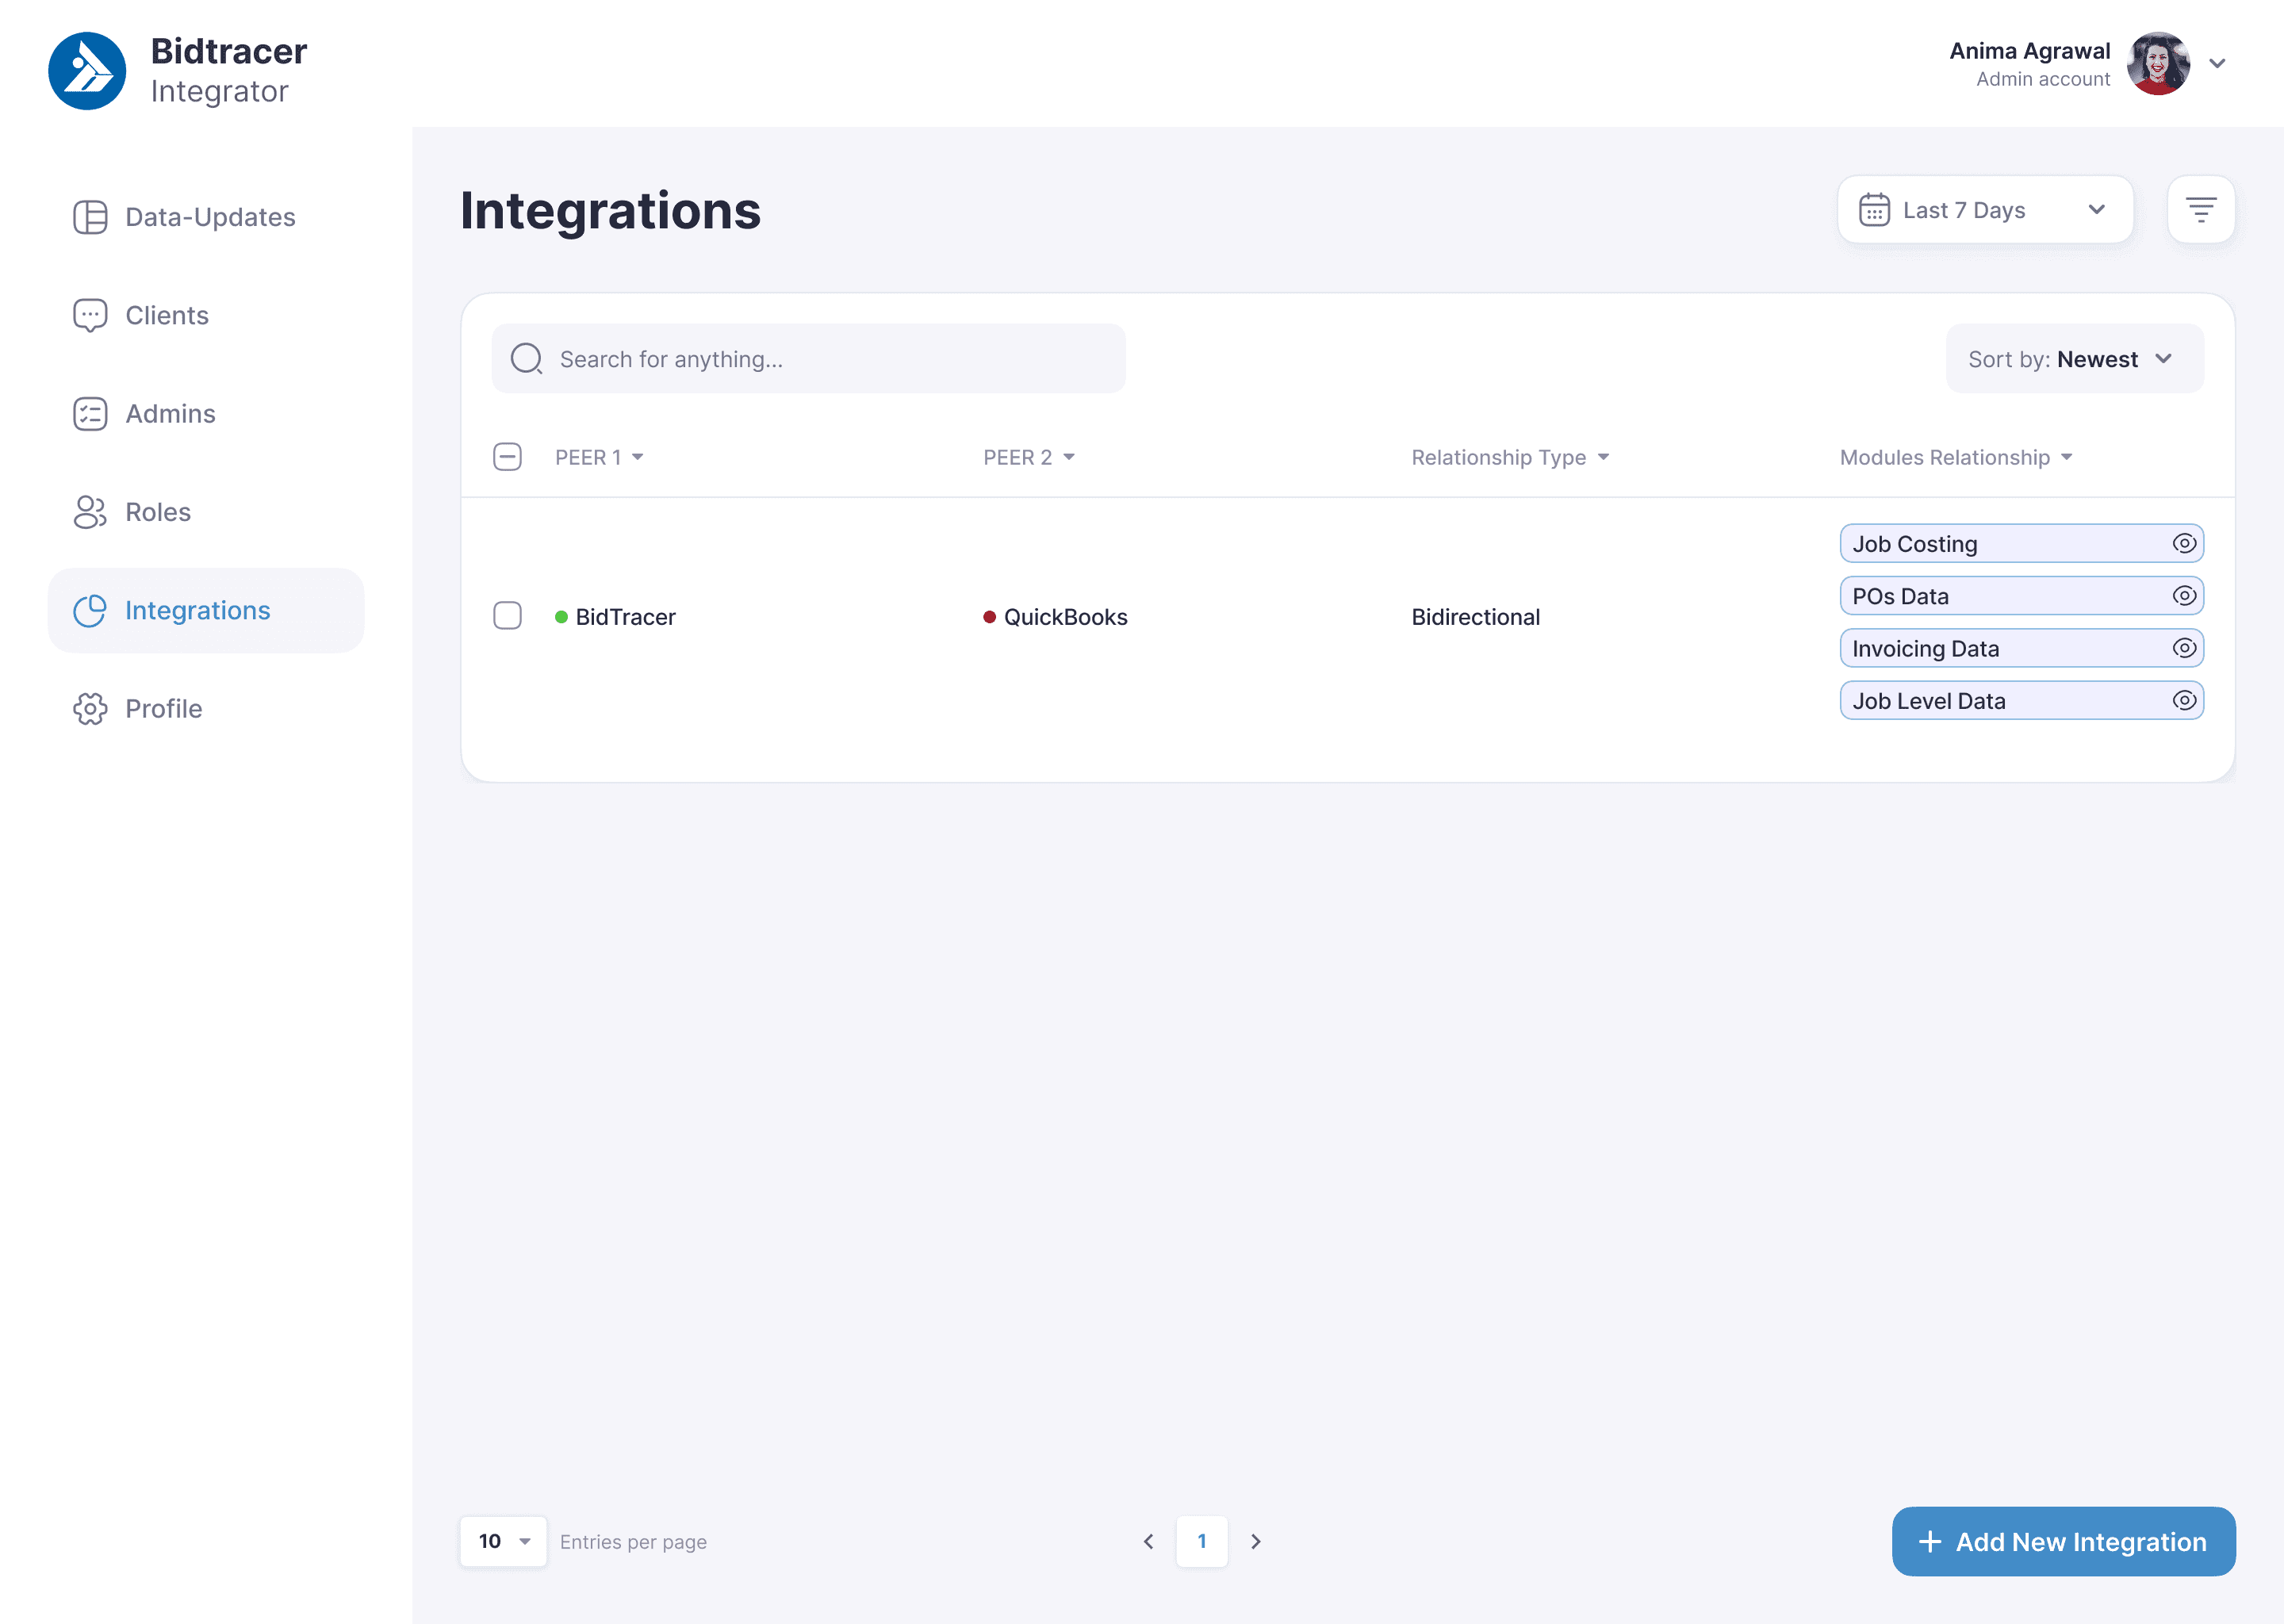Change the 10 entries per page selector

[503, 1542]
